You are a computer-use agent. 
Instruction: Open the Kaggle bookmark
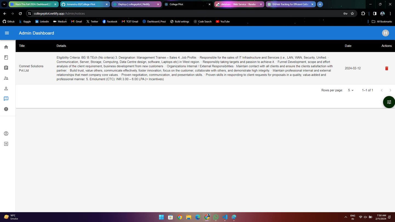pos(25,21)
